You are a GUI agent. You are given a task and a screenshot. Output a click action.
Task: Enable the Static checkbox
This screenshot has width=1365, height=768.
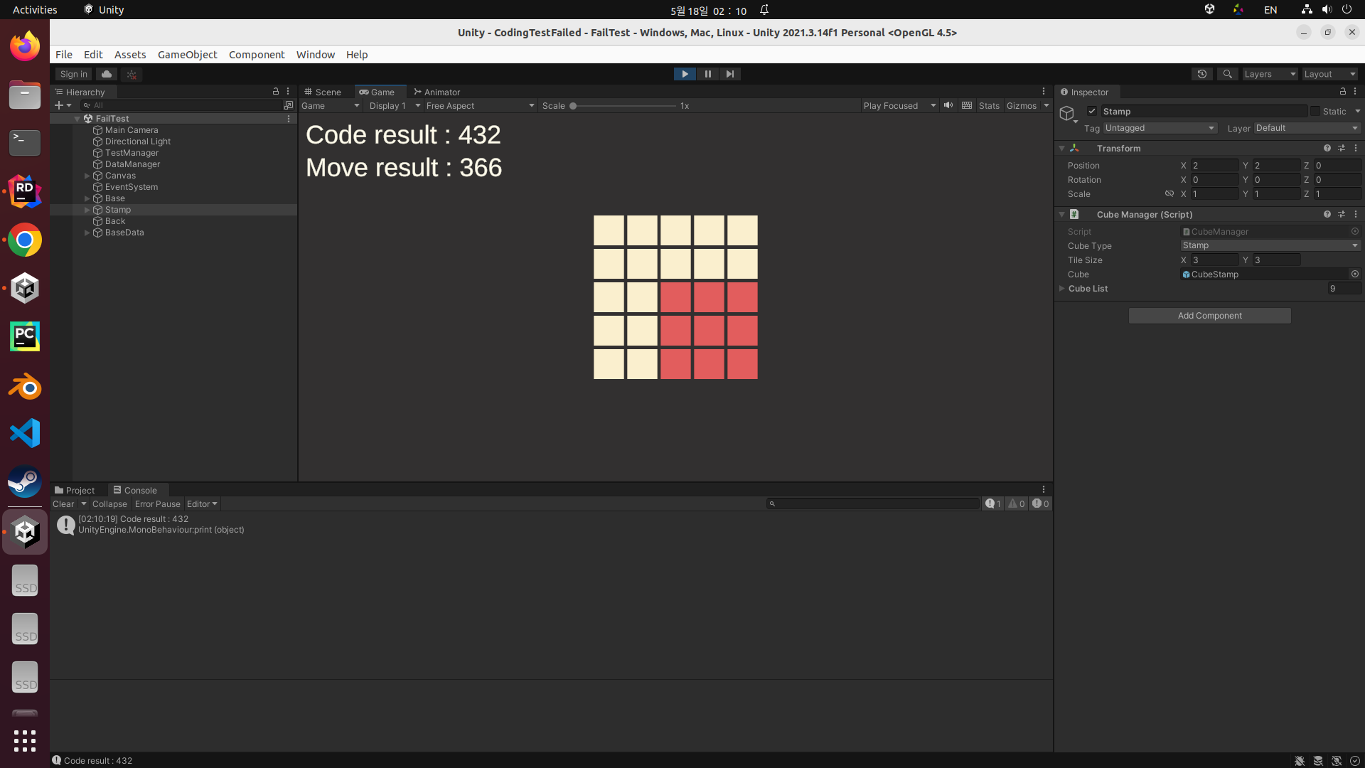[1315, 112]
